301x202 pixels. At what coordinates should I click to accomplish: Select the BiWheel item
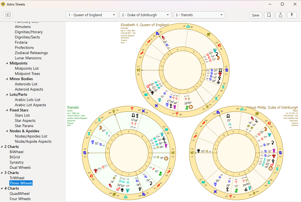pos(16,152)
